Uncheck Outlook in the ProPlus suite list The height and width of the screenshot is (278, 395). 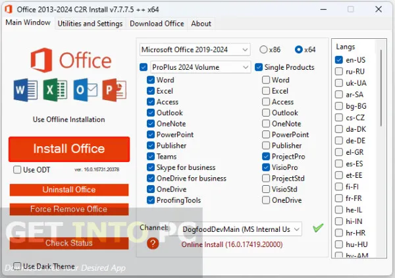151,113
